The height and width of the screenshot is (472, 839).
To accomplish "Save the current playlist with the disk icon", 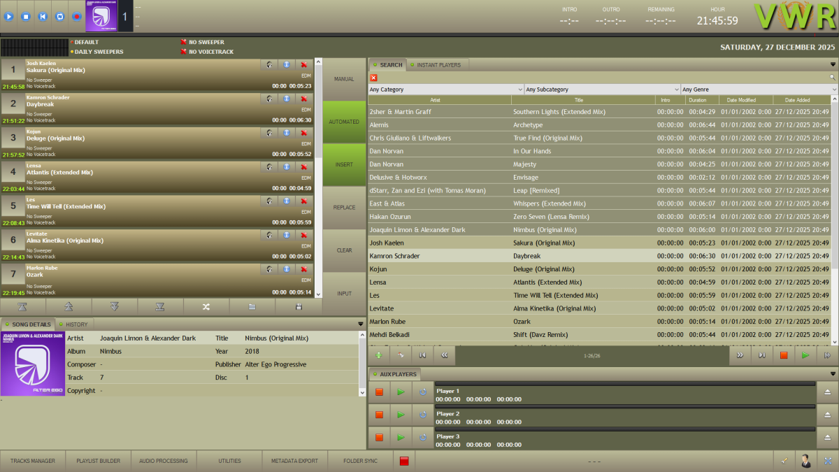I will [x=299, y=308].
